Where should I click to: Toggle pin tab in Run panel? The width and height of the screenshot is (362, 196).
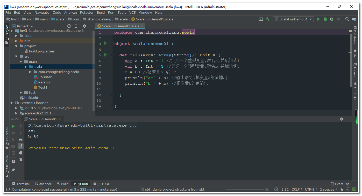(x=13, y=170)
